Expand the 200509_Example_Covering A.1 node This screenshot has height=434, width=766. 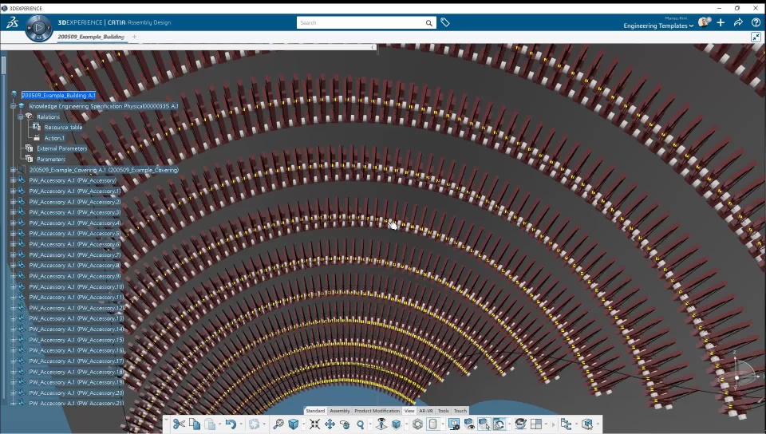click(14, 170)
